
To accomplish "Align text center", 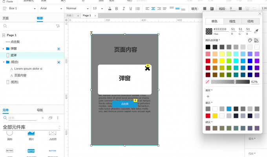I will click(153, 9).
